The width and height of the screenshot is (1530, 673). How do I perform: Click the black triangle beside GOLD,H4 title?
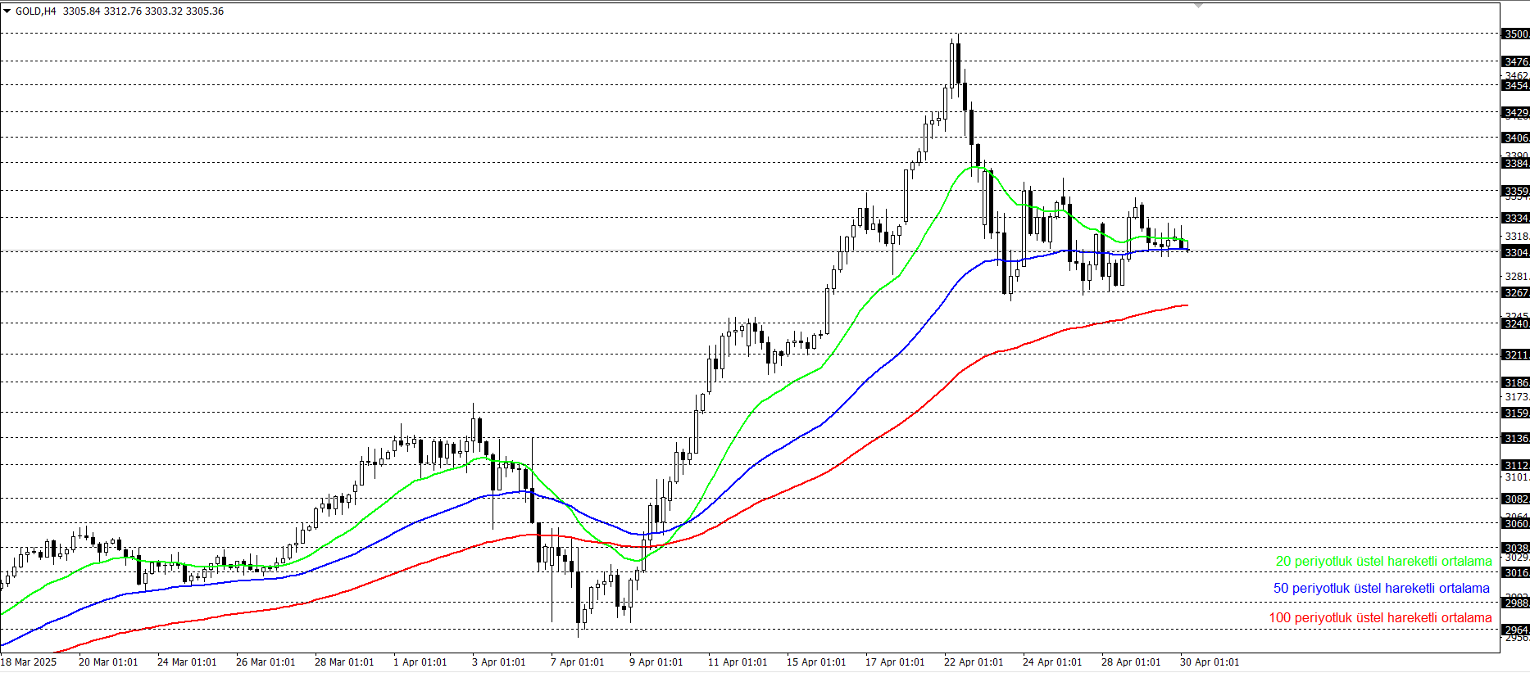point(7,11)
